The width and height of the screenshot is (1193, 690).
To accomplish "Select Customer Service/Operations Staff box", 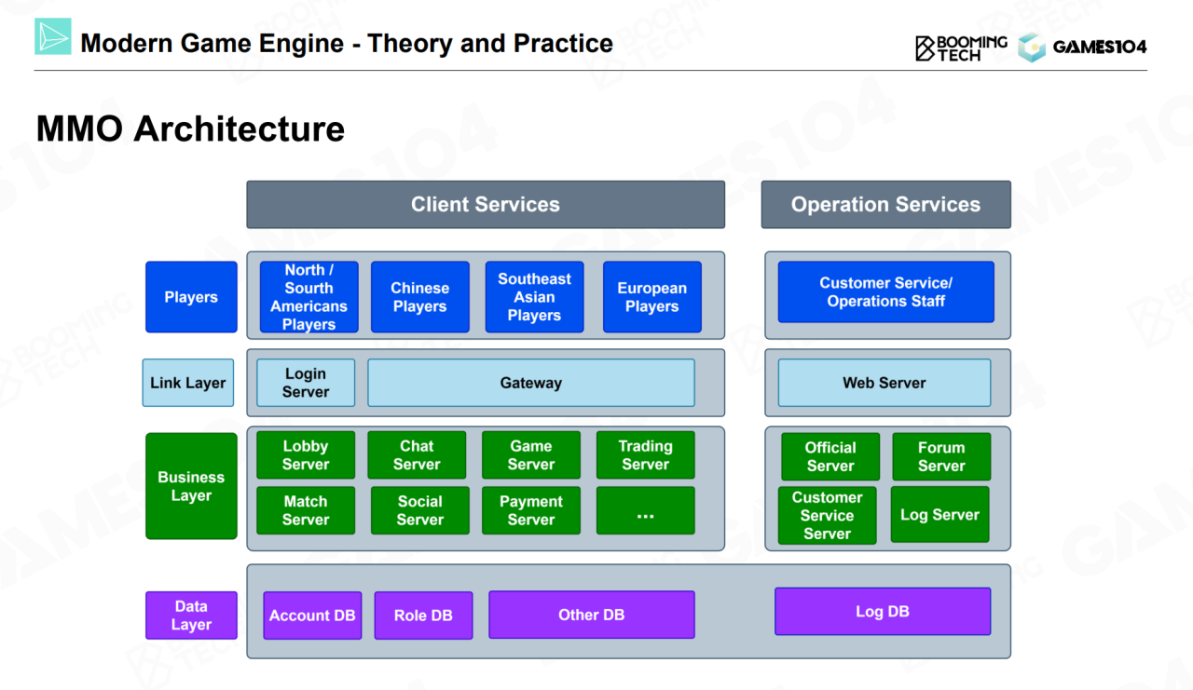I will point(885,292).
